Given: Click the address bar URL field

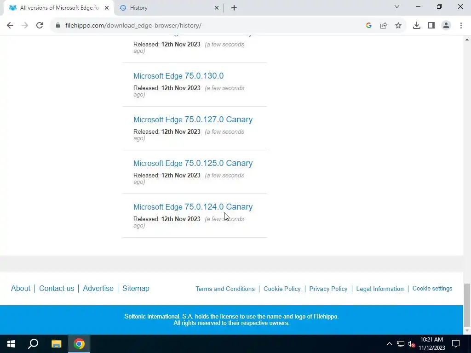Looking at the screenshot, I should click(x=210, y=26).
